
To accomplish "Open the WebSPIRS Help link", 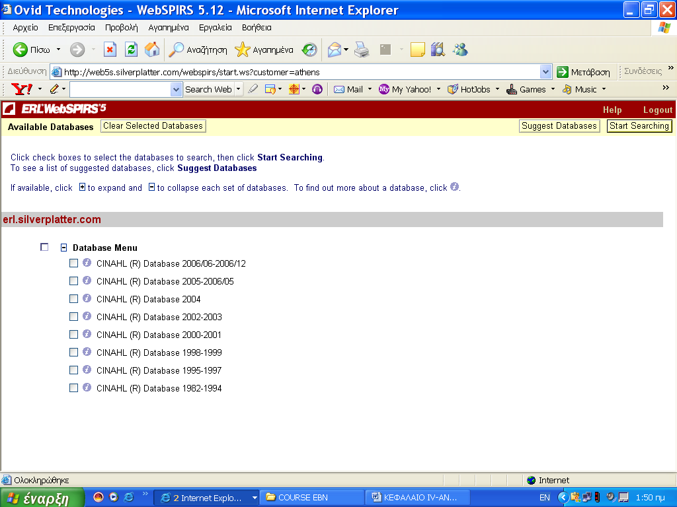I will click(612, 110).
